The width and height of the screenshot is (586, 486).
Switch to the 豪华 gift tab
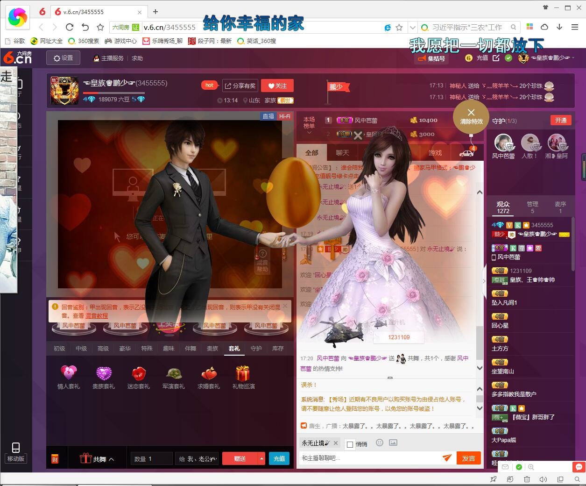point(125,348)
